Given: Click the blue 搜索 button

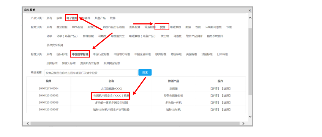Looking at the screenshot, I should (x=145, y=73).
